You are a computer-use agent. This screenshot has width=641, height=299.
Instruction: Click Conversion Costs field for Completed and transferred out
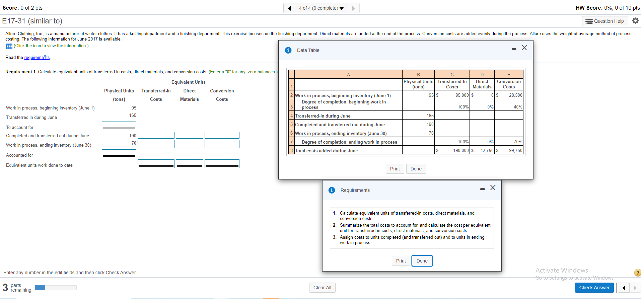tap(222, 135)
